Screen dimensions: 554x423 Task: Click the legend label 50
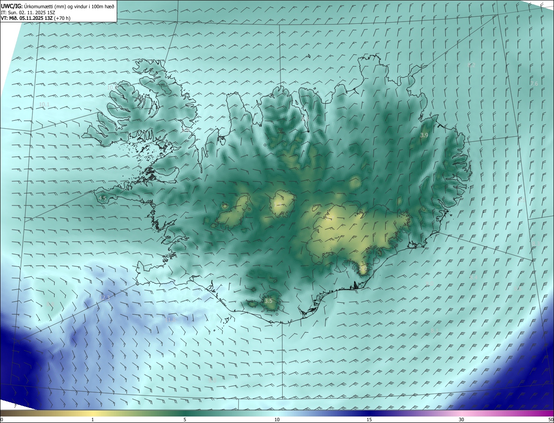[x=551, y=420]
